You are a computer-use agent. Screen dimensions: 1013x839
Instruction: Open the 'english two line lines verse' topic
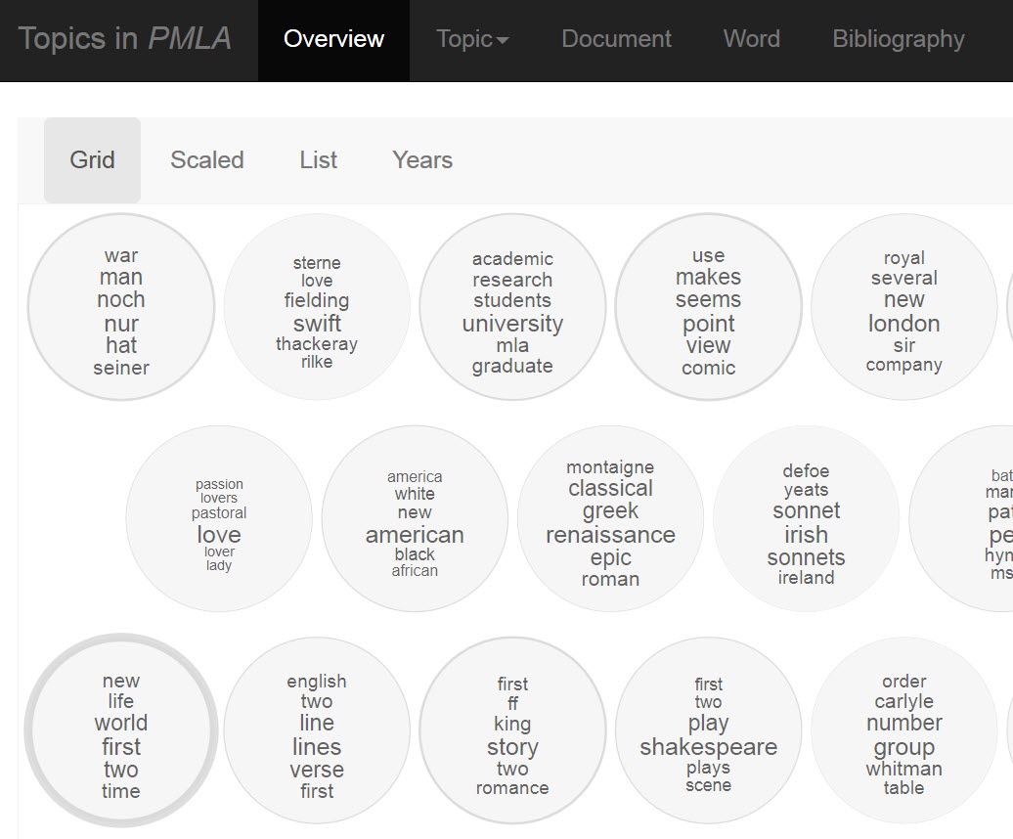[317, 730]
